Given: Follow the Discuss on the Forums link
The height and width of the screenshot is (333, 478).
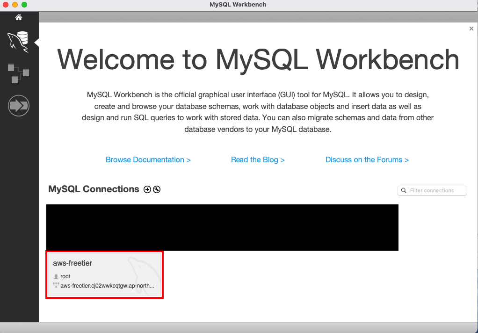Looking at the screenshot, I should click(x=367, y=160).
